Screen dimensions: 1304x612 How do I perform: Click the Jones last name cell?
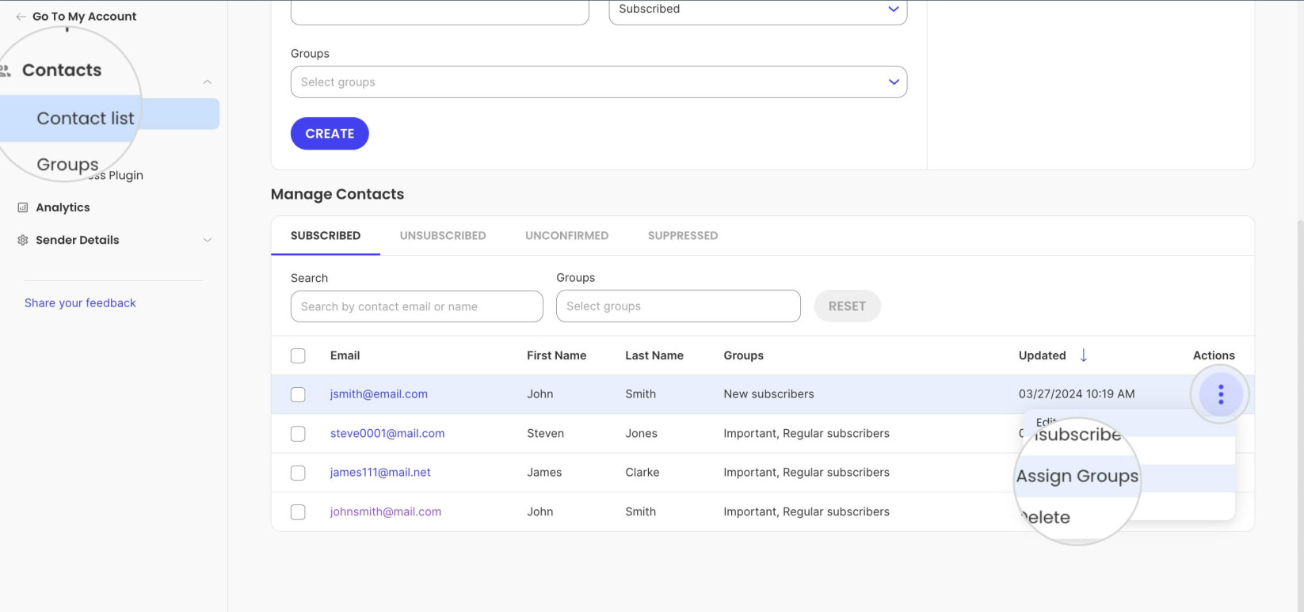[641, 434]
